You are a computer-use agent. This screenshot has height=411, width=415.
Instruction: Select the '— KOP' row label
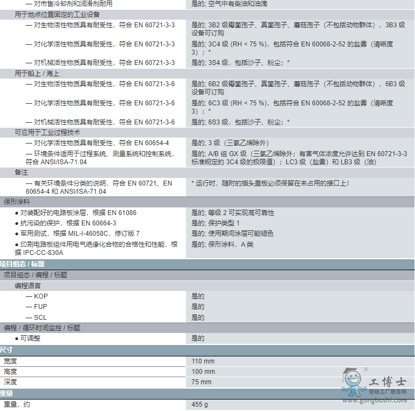point(37,296)
